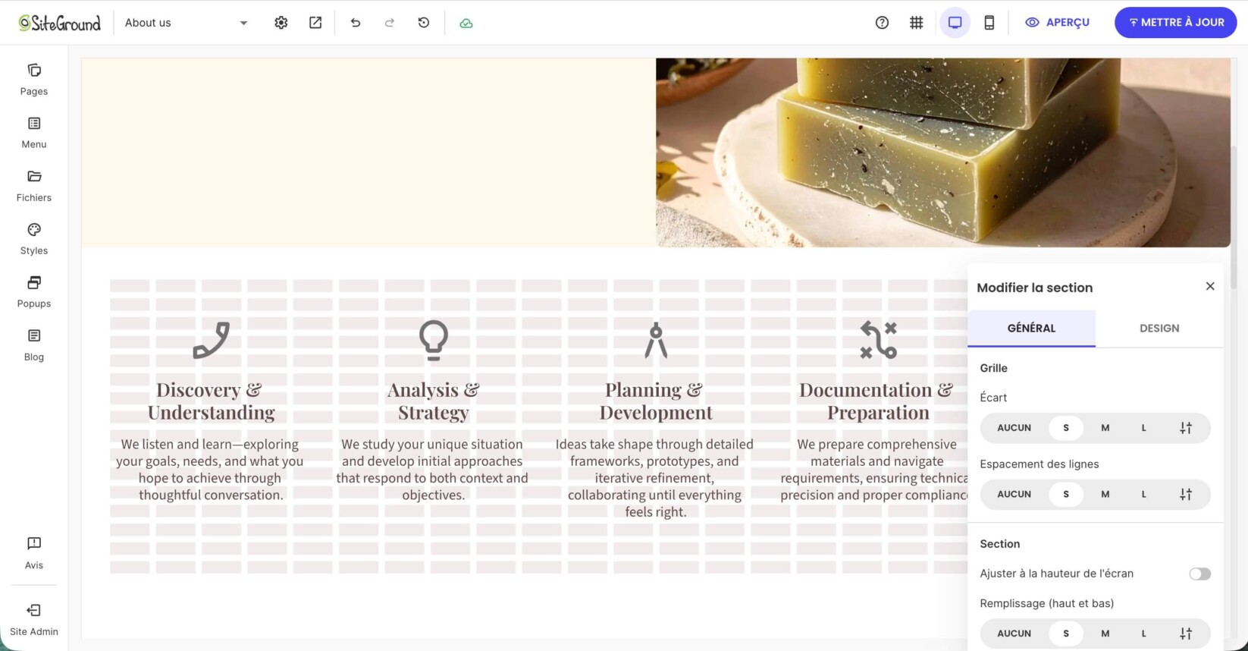Select the compass icon above Planning
Screen dimensions: 1248x651
click(656, 340)
